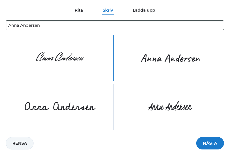Click the blue NÄSTA button
Screen dimensions: 230x155
pyautogui.click(x=210, y=143)
